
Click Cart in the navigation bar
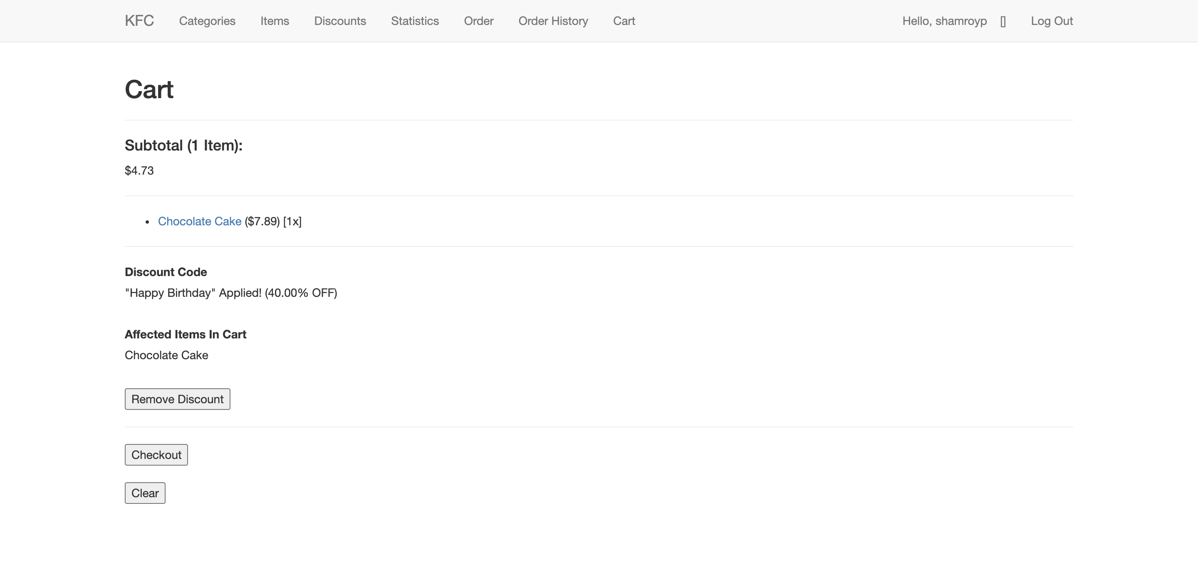(624, 21)
